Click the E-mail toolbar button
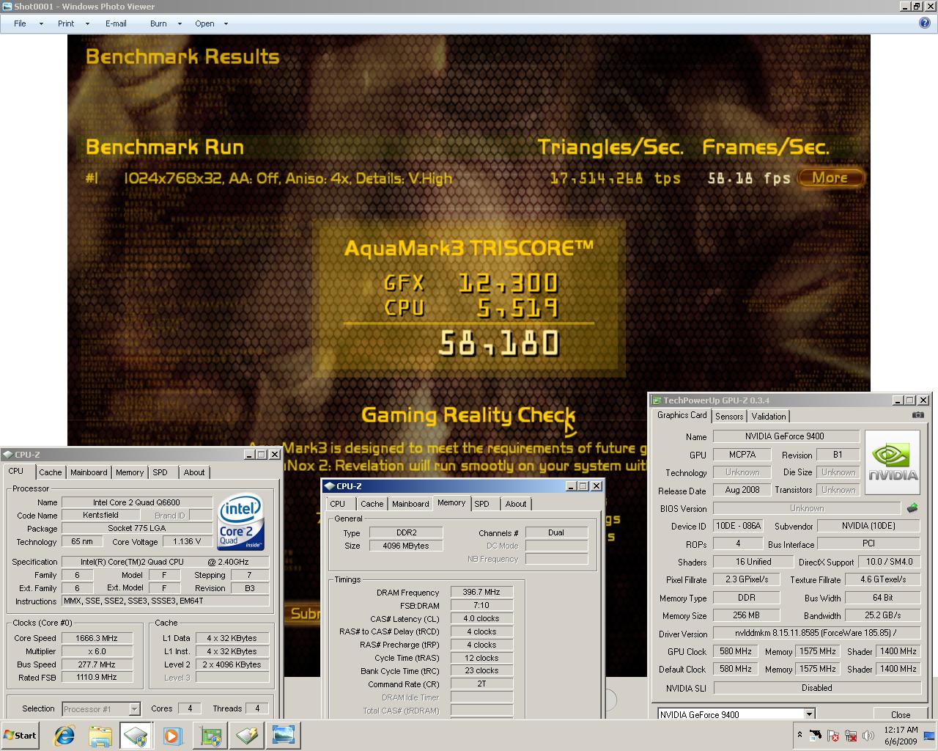Viewport: 938px width, 751px height. point(116,23)
